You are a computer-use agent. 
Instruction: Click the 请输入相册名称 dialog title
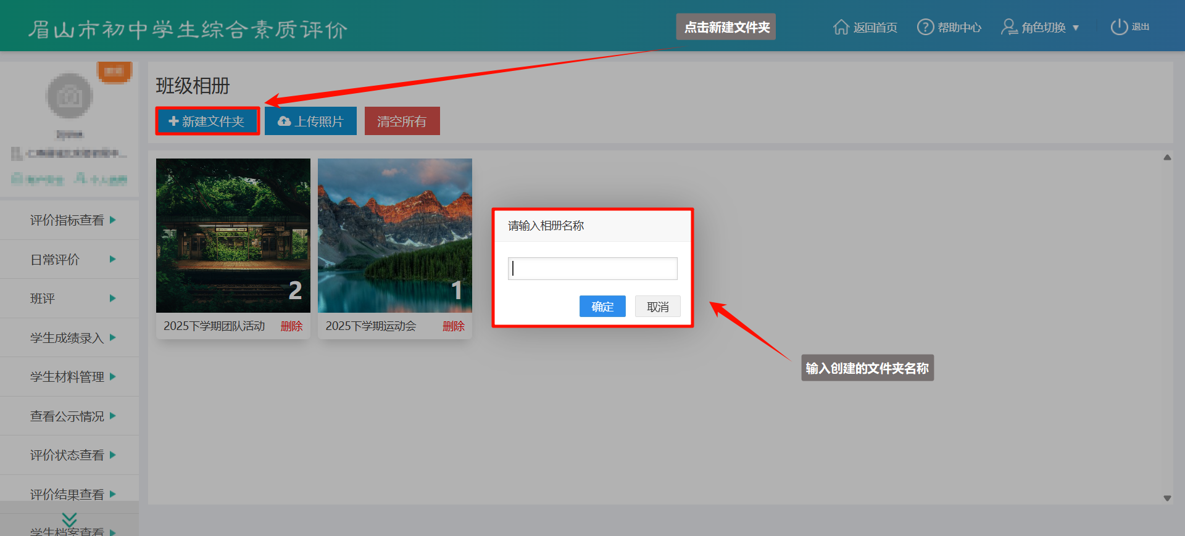[546, 226]
